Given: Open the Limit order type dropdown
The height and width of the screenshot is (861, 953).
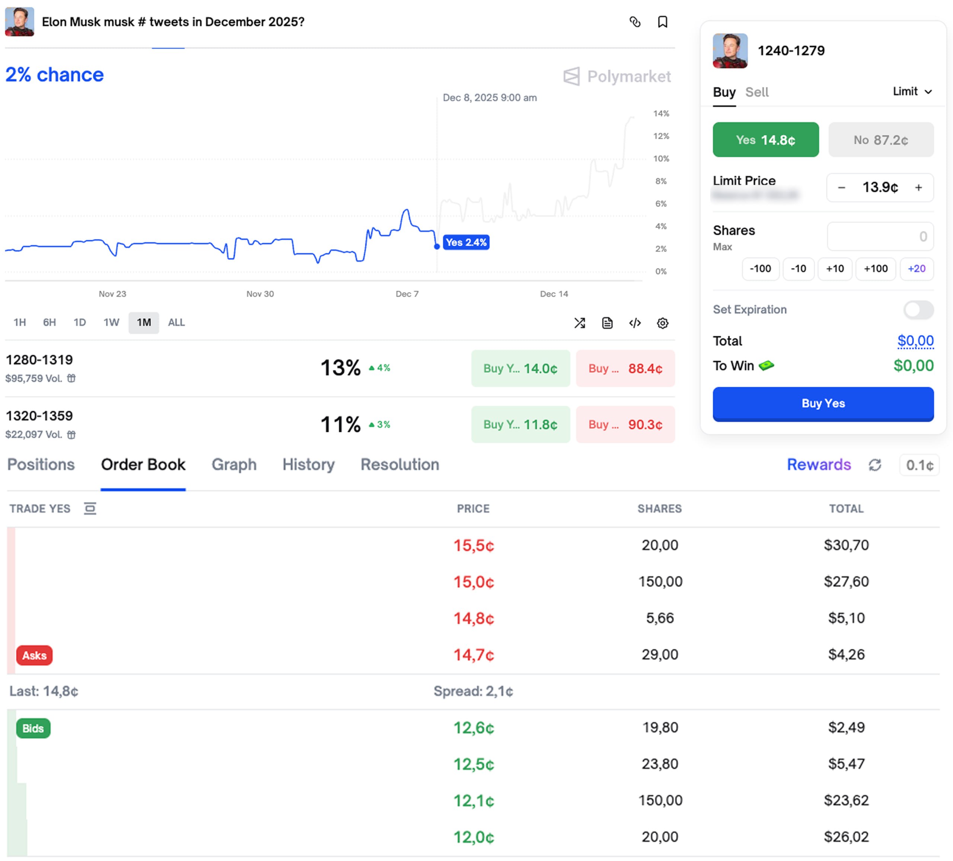Looking at the screenshot, I should (912, 91).
